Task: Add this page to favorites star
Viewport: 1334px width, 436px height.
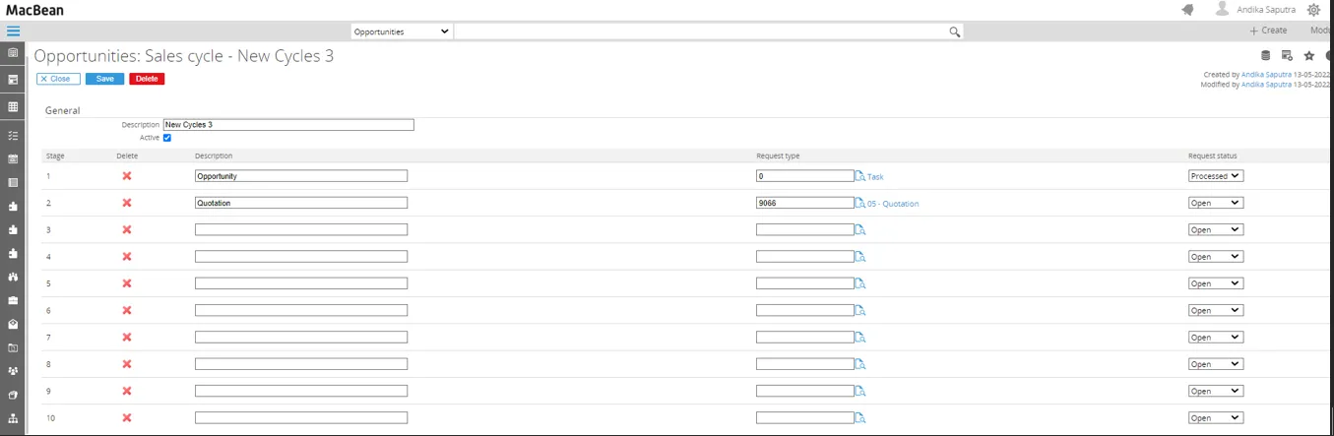Action: 1309,56
